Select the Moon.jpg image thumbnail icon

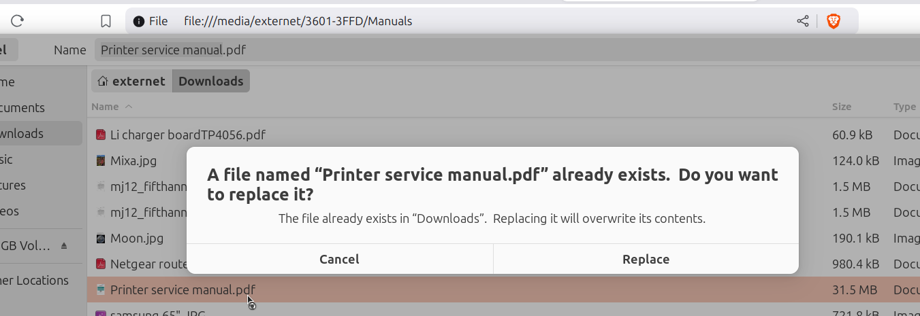[101, 239]
